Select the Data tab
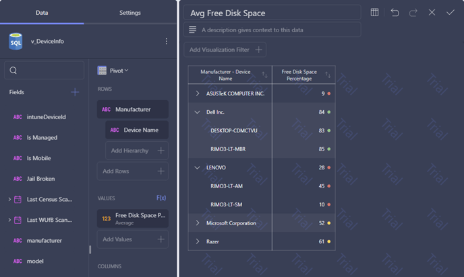Image resolution: width=464 pixels, height=277 pixels. tap(42, 13)
